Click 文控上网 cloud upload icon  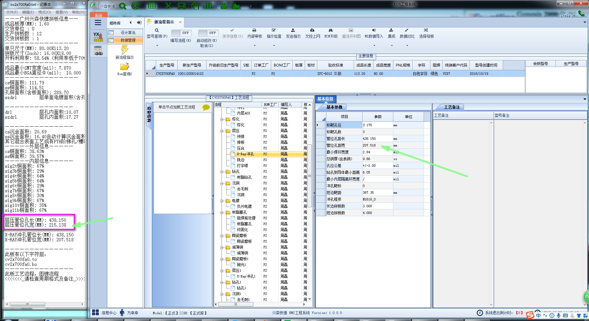[x=312, y=30]
